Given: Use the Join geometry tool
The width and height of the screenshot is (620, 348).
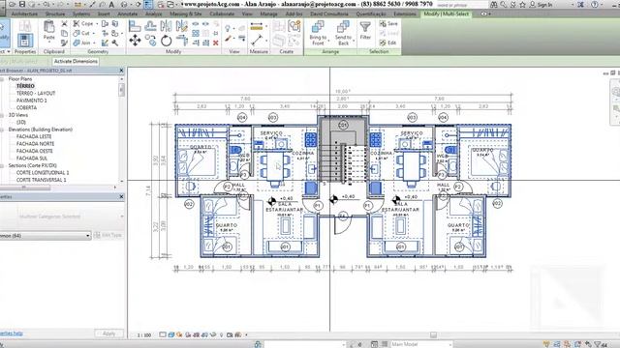Looking at the screenshot, I should tap(82, 43).
